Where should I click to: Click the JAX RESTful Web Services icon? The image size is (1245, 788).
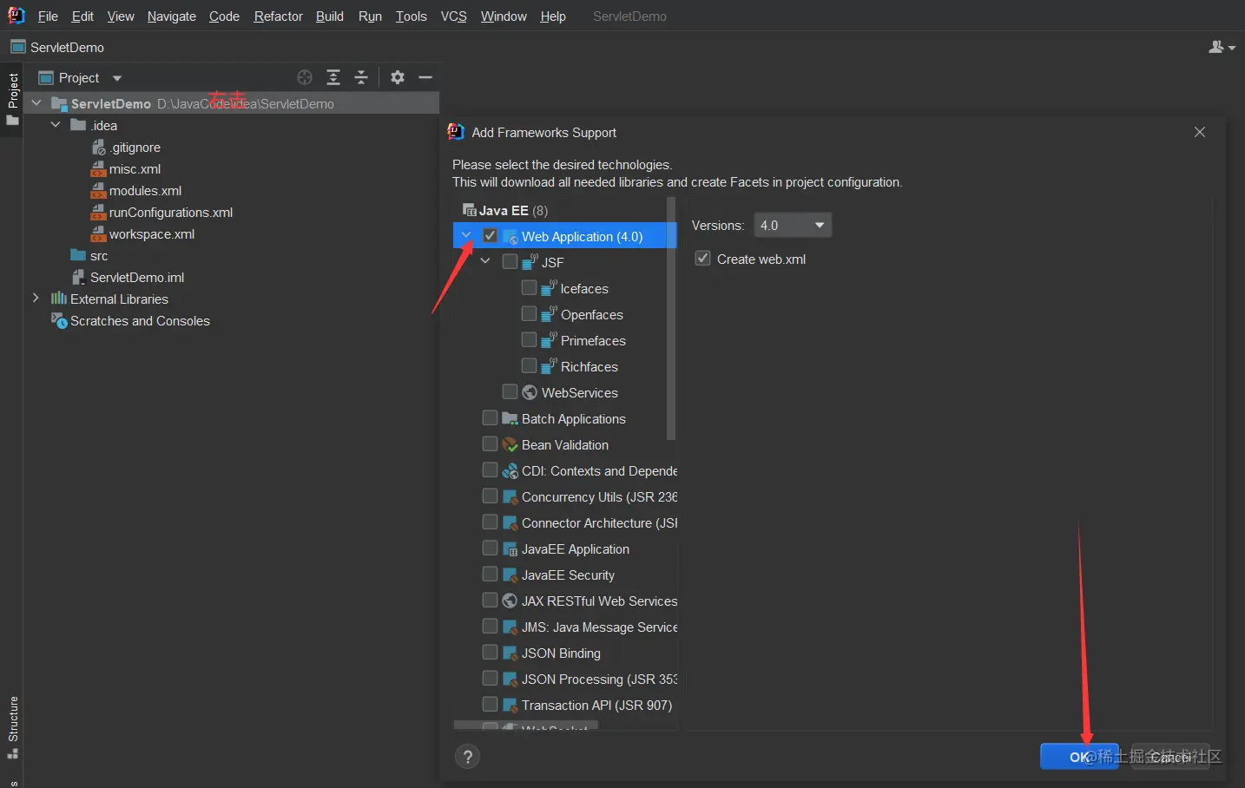click(511, 601)
